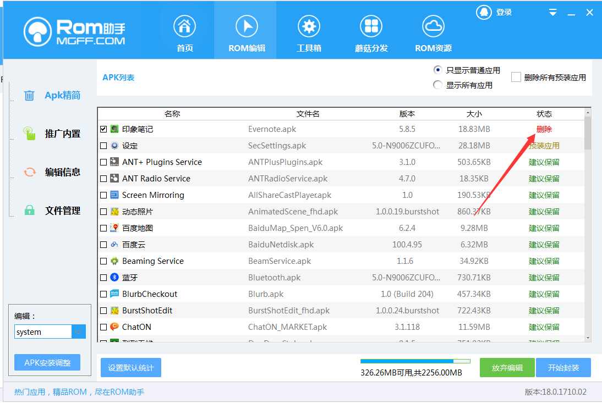
Task: Click the Screen Mirroring app icon
Action: tap(114, 195)
